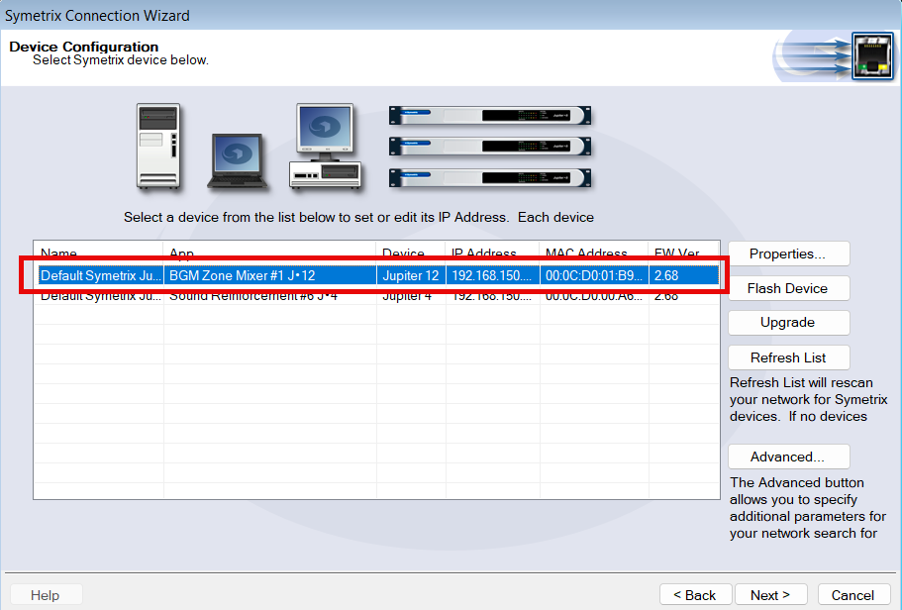
Task: Sort list by IP Address column header
Action: click(x=492, y=253)
